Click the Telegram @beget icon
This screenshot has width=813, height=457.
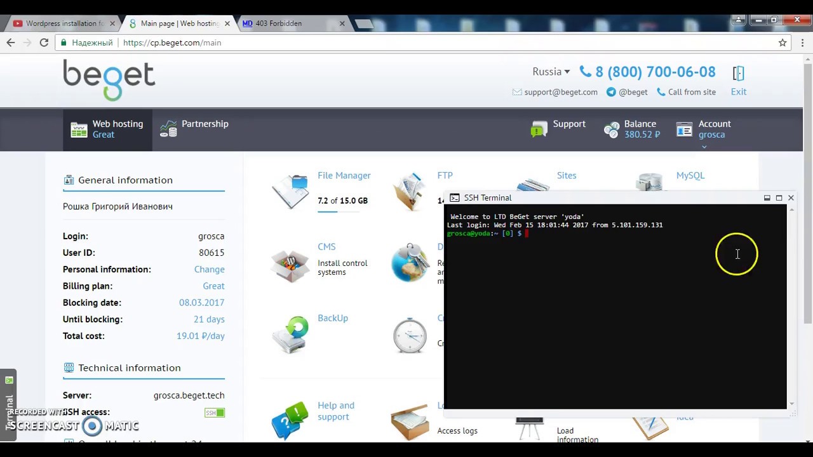611,92
